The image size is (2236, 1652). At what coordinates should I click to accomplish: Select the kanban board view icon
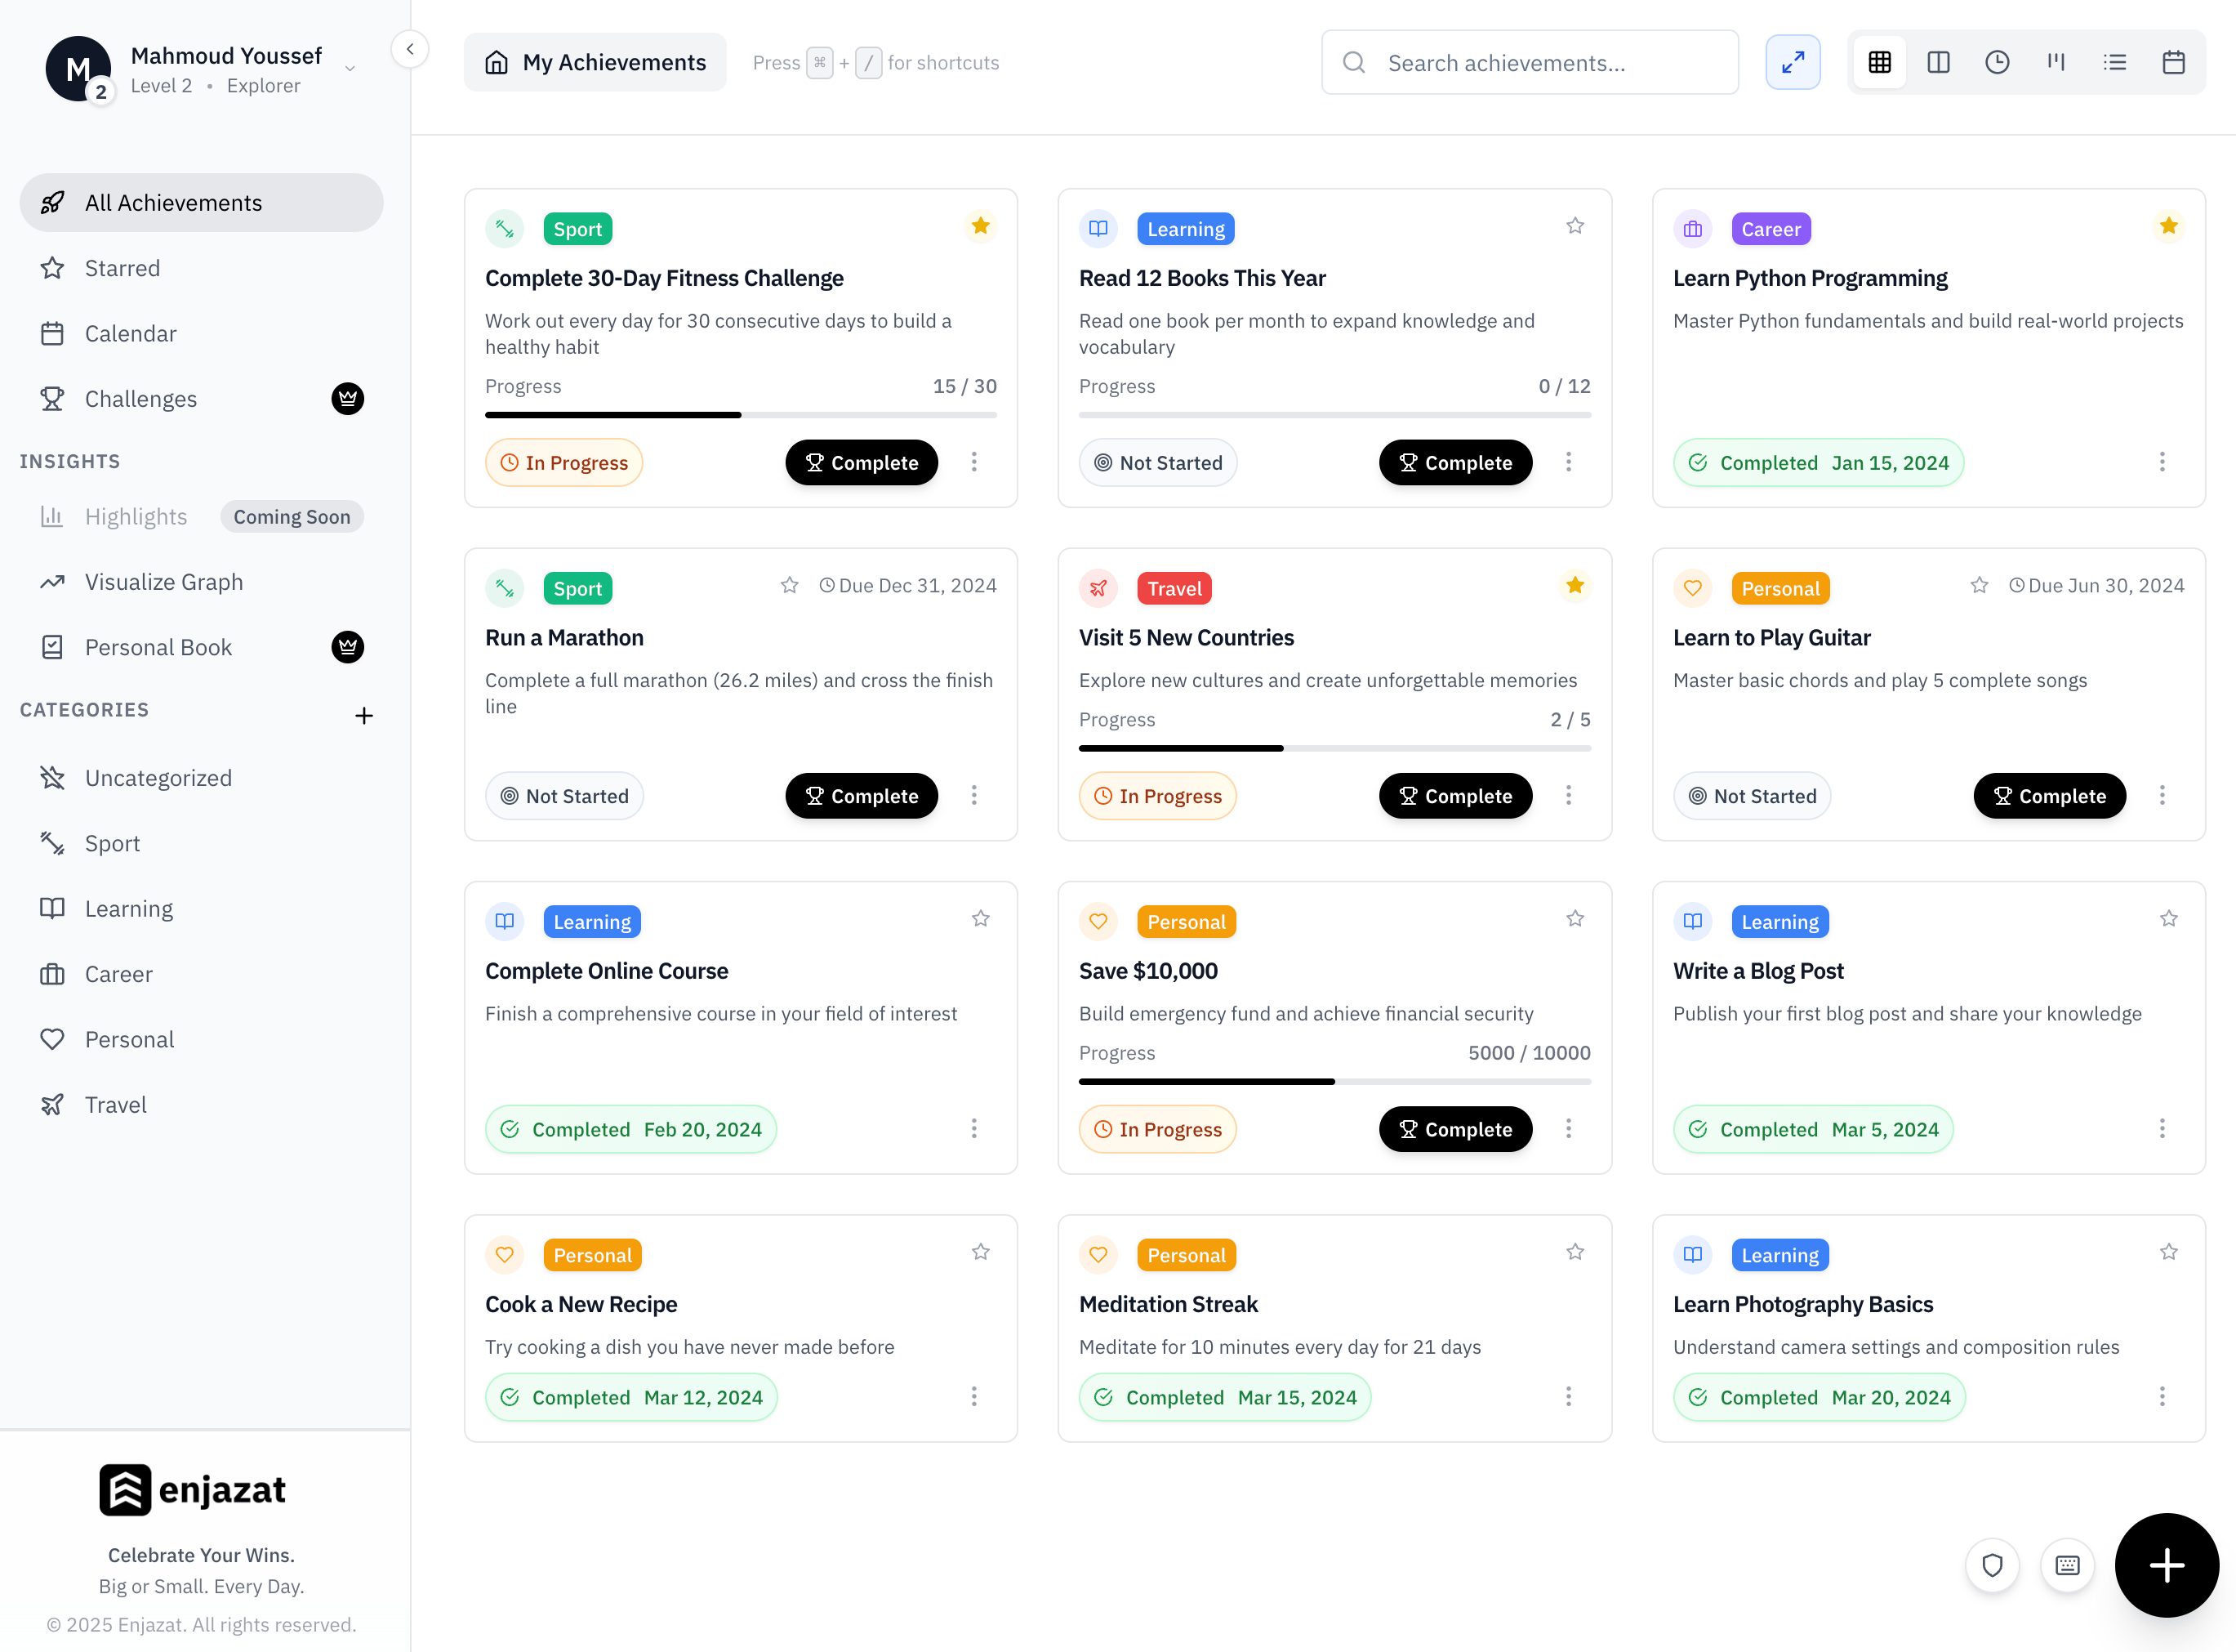[2056, 62]
